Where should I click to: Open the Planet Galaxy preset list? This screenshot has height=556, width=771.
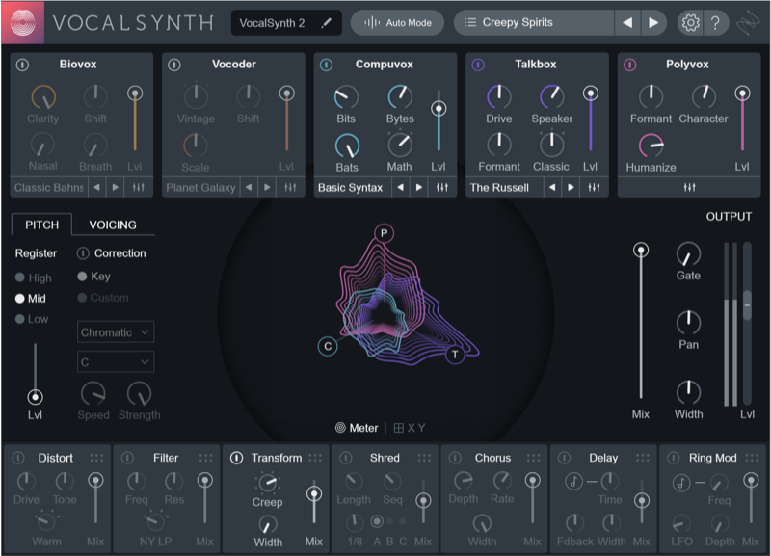200,187
